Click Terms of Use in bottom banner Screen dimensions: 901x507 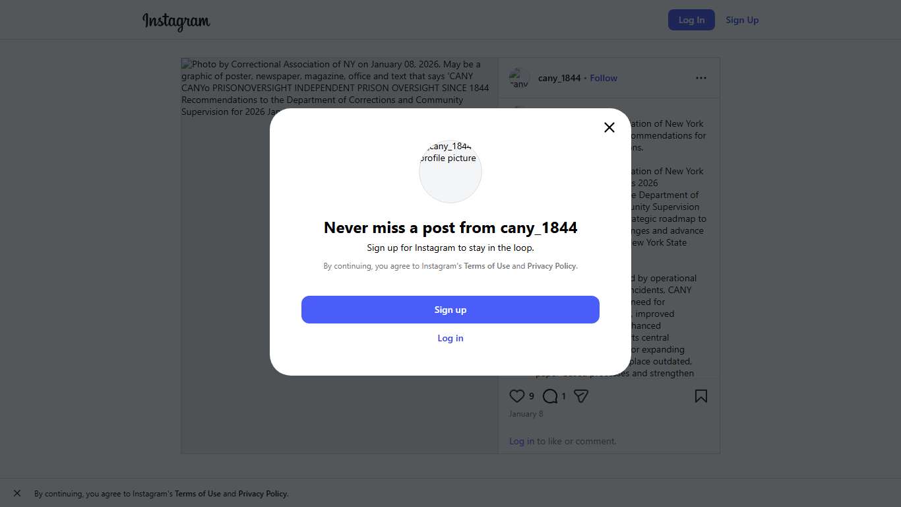tap(198, 494)
